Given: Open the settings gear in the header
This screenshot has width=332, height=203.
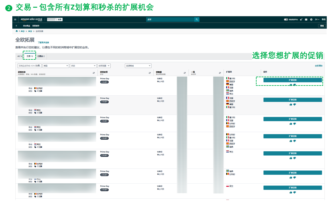Looking at the screenshot, I should click(x=311, y=19).
